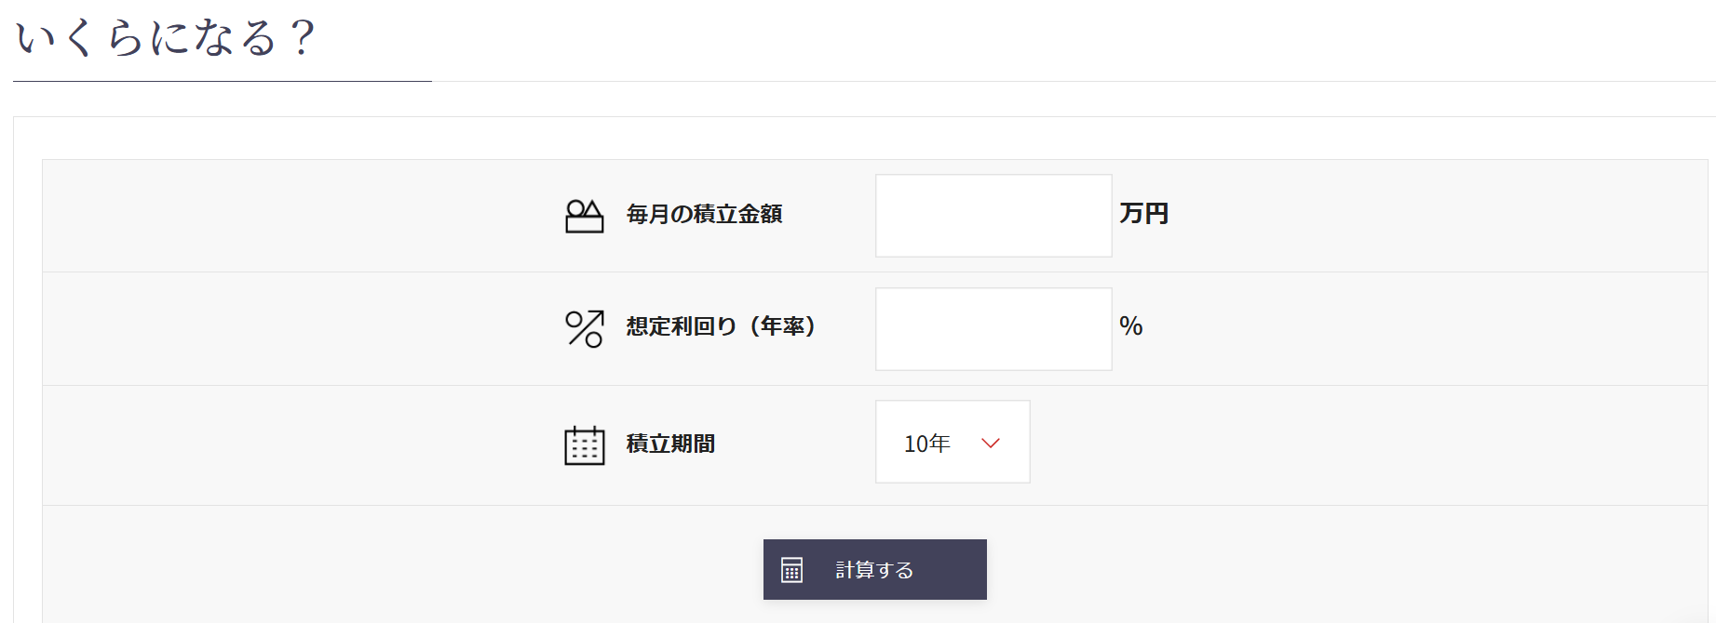This screenshot has height=623, width=1716.
Task: Click the 毎月の積立金額 label
Action: click(704, 215)
